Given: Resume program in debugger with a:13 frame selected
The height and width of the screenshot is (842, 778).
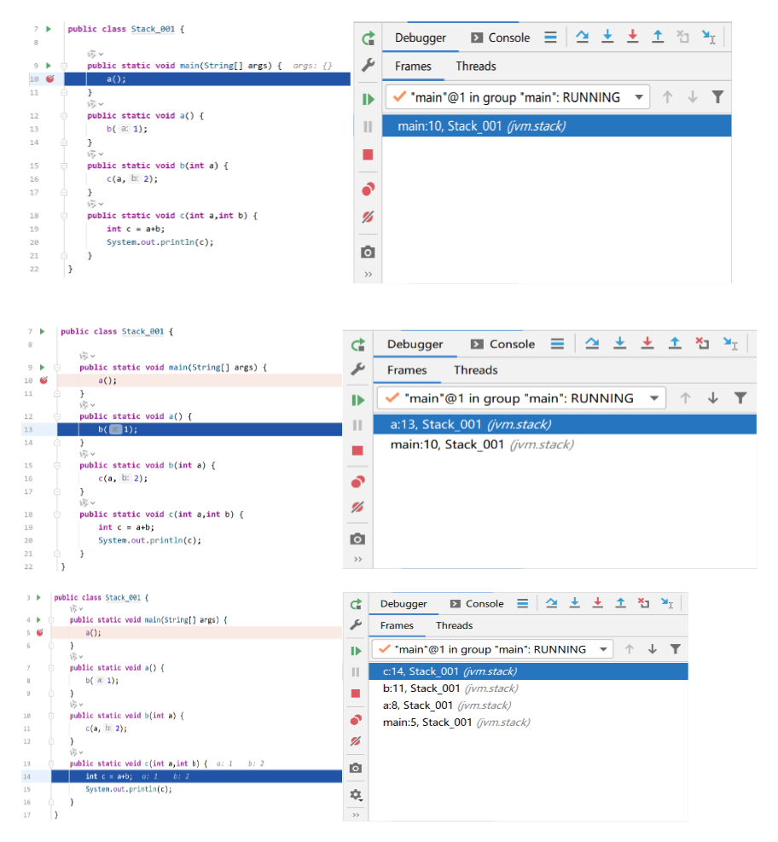Looking at the screenshot, I should coord(358,400).
